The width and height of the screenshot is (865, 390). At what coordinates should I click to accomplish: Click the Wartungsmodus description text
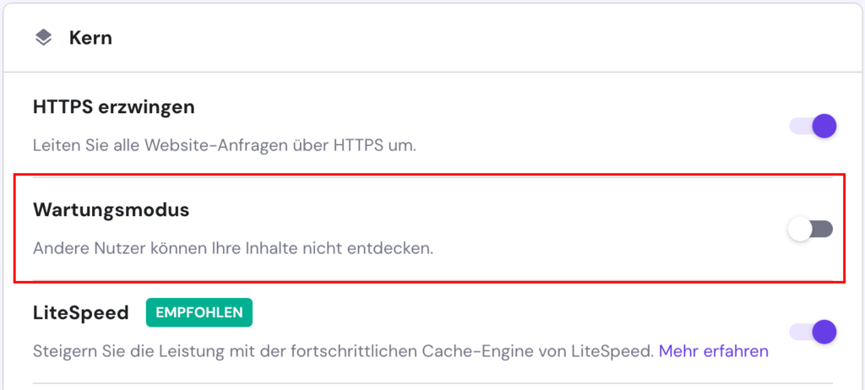233,249
